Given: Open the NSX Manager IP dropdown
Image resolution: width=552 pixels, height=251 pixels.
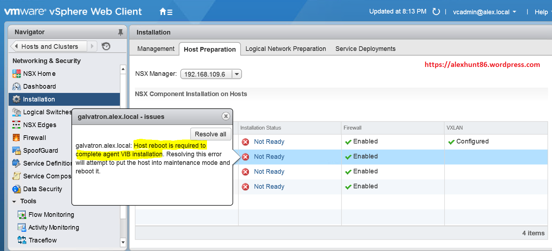Looking at the screenshot, I should (x=237, y=74).
